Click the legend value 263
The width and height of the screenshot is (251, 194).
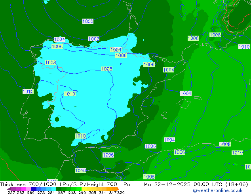21,192
